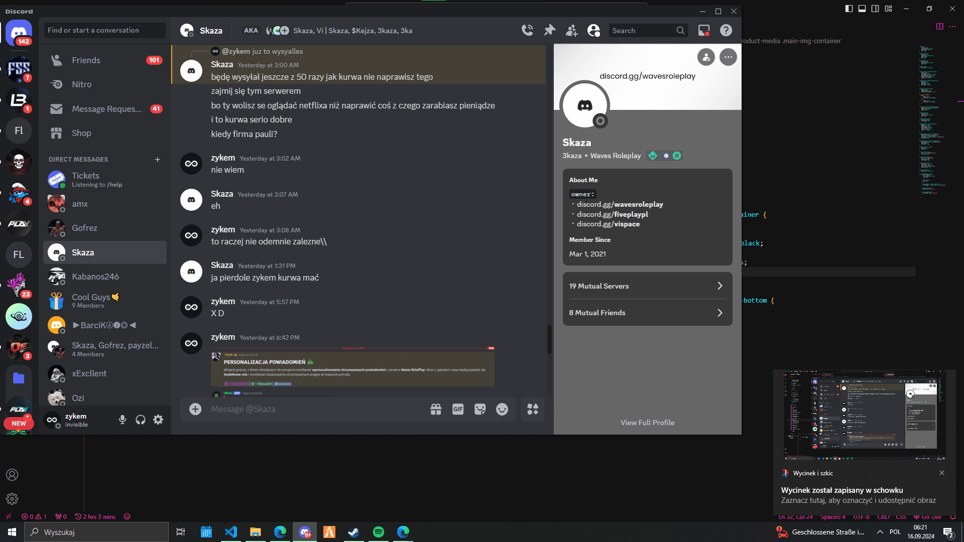Add friends to DM
The height and width of the screenshot is (542, 964).
(572, 31)
